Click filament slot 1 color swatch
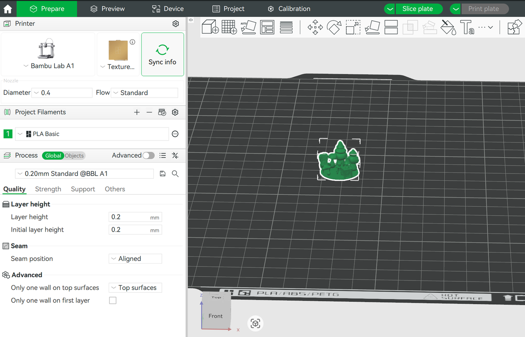Image resolution: width=525 pixels, height=337 pixels. (x=8, y=134)
